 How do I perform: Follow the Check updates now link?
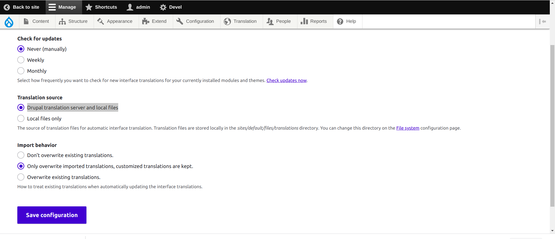pos(286,81)
